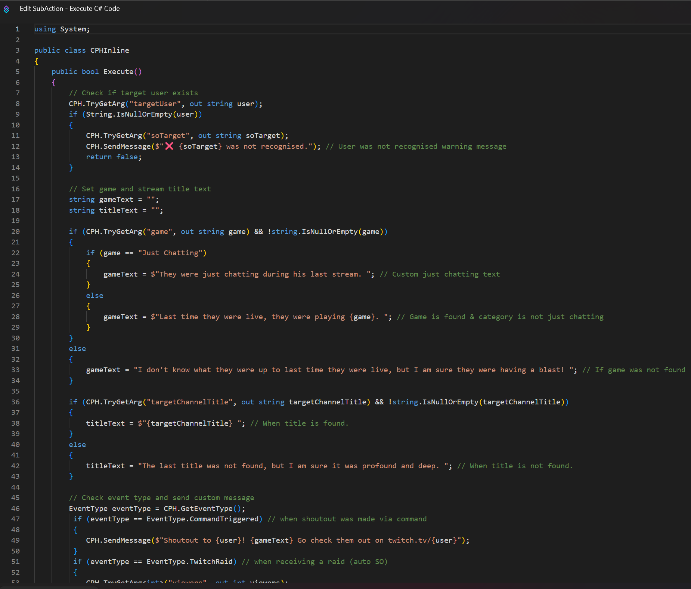This screenshot has width=691, height=589.
Task: Click line number 46 in the gutter
Action: (x=15, y=509)
